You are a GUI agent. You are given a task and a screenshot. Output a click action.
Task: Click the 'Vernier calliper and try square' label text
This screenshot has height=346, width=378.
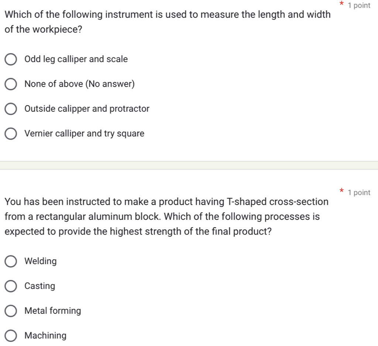(85, 134)
